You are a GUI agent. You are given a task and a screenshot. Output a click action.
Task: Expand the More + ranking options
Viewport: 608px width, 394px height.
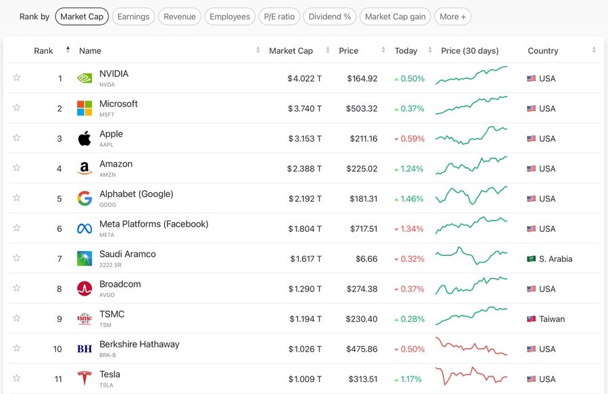[453, 17]
